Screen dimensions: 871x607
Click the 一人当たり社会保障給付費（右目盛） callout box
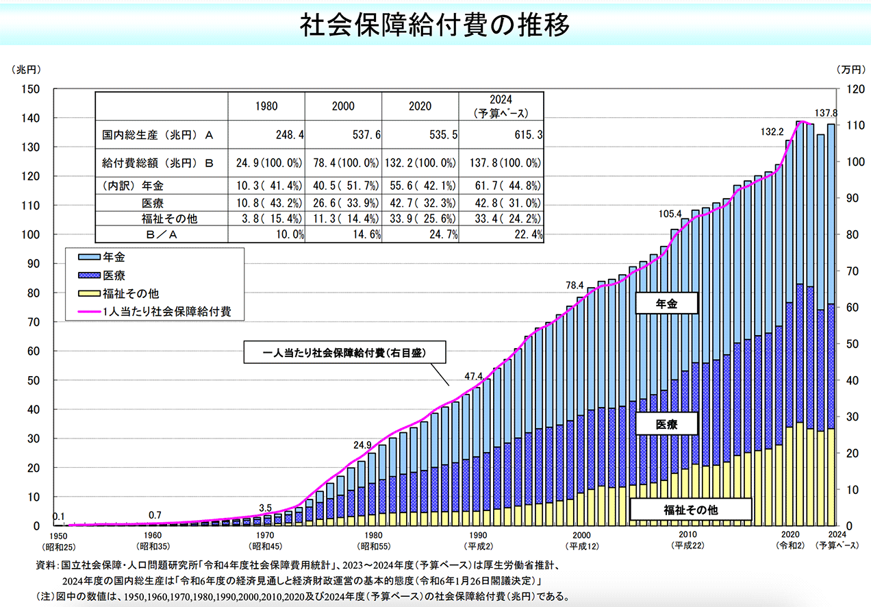click(344, 352)
